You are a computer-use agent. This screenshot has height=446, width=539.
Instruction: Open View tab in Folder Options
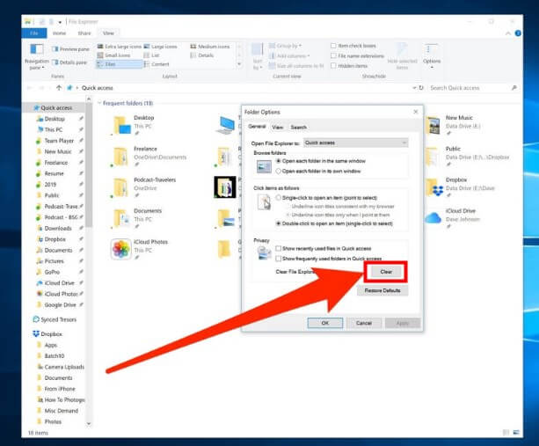[277, 128]
